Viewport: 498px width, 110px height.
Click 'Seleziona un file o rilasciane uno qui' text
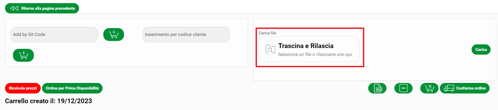[316, 54]
